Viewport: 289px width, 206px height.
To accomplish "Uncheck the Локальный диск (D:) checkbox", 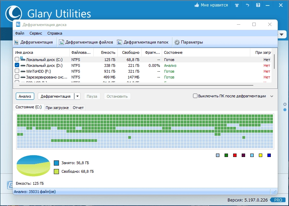I will click(x=17, y=65).
